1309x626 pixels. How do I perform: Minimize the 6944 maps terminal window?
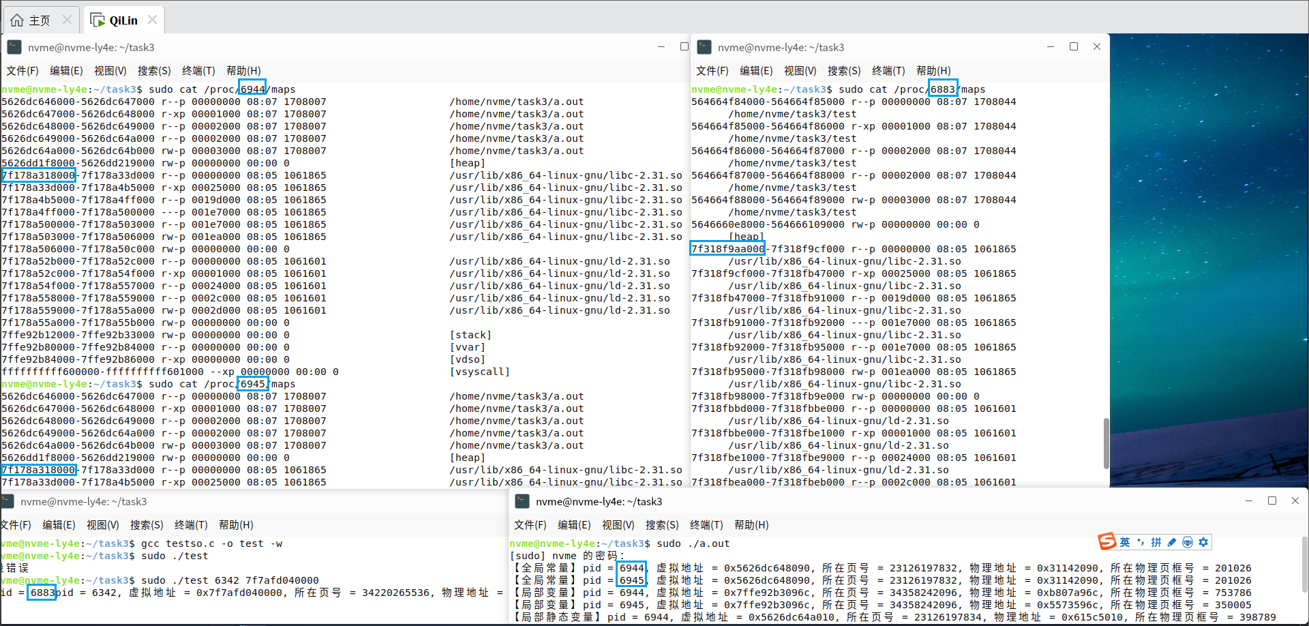tap(661, 46)
